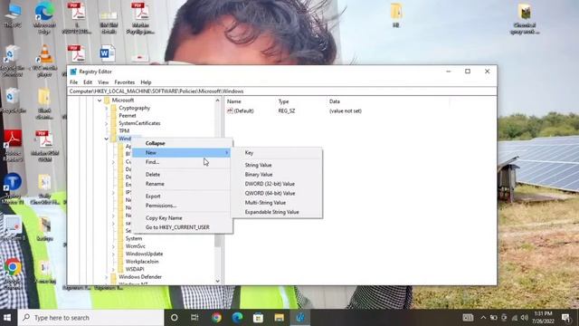Click the Cryptography folder icon
Screen dimensions: 579x326
[114, 108]
